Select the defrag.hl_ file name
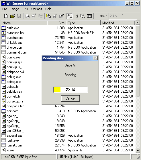 13,87
